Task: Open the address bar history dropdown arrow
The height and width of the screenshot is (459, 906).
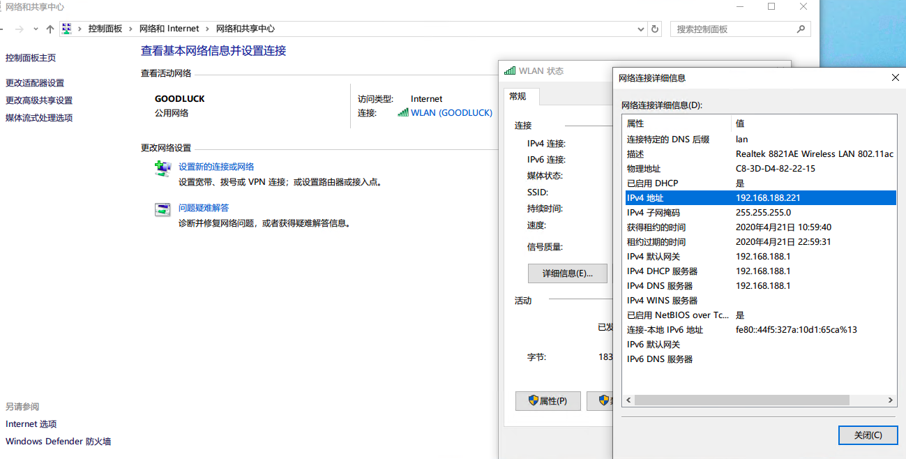Action: pos(640,29)
